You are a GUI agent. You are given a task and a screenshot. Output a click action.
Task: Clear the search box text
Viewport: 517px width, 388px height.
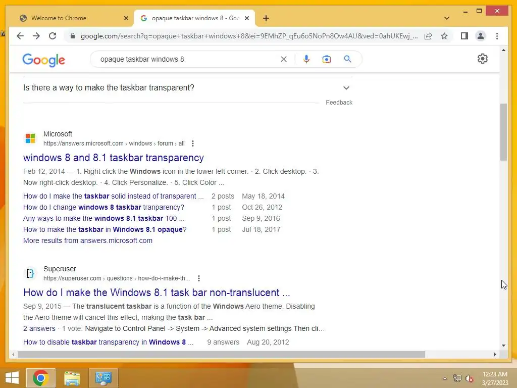click(284, 60)
